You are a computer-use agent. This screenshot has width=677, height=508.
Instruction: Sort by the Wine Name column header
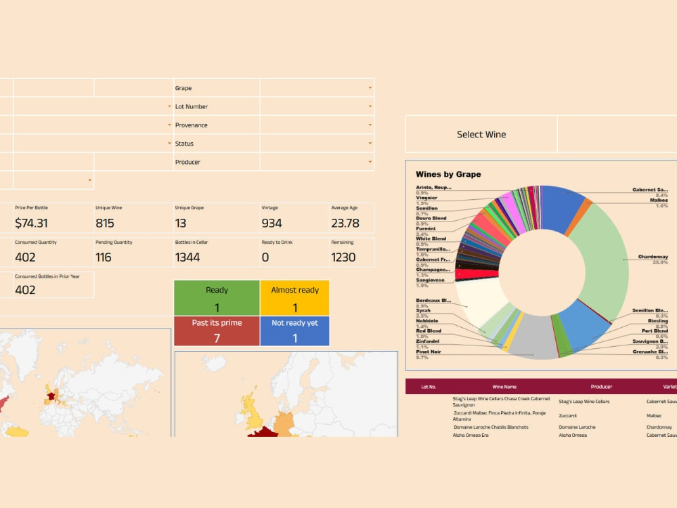pyautogui.click(x=504, y=387)
